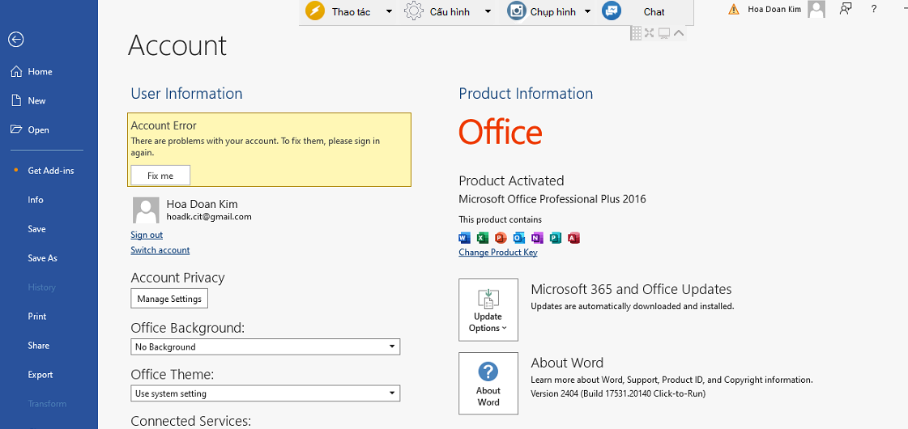Click the Hoa Doan Kim name under User Information
Viewport: 908px width, 429px height.
tap(202, 204)
